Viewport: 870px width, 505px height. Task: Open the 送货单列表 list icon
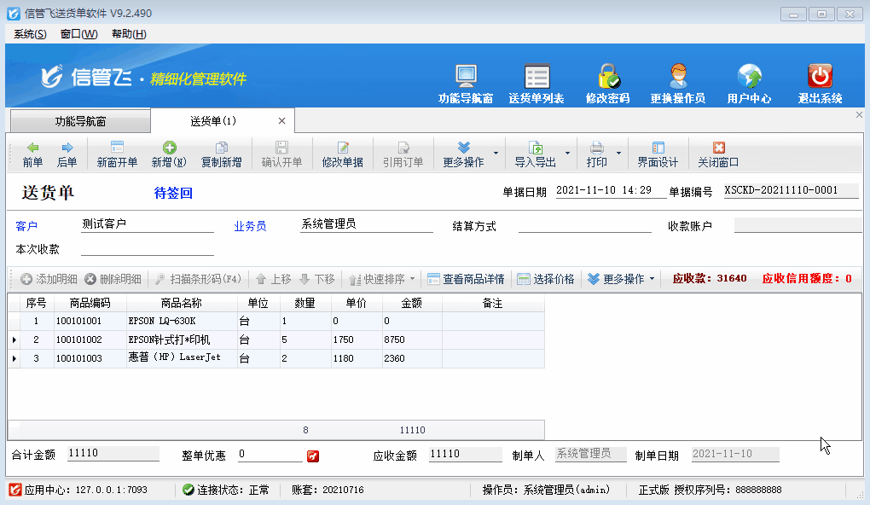[536, 77]
